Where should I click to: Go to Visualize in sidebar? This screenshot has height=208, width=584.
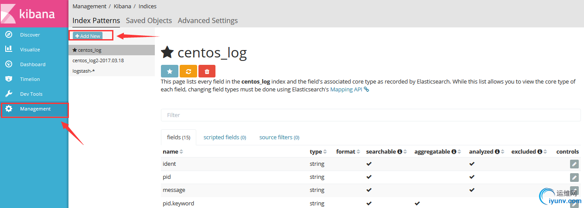pyautogui.click(x=30, y=50)
